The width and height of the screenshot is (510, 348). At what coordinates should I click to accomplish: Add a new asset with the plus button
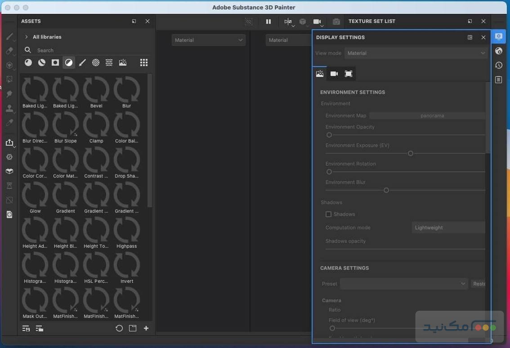point(146,328)
